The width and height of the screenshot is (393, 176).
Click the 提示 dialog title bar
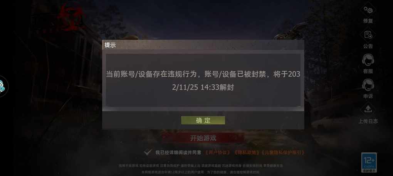tap(203, 45)
